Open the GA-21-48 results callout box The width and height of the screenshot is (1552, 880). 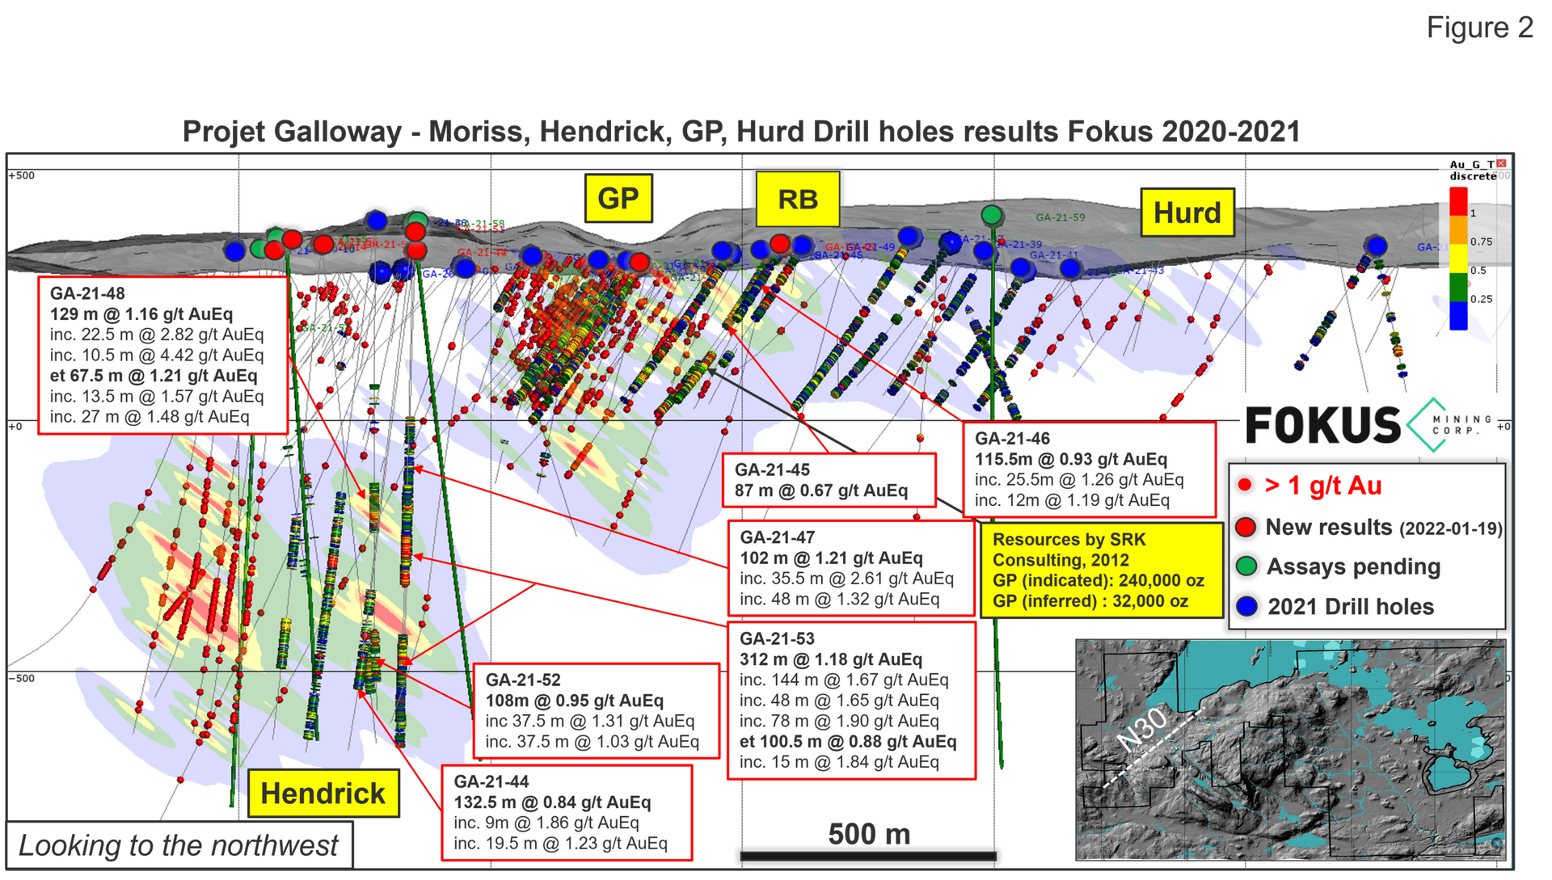pos(162,356)
